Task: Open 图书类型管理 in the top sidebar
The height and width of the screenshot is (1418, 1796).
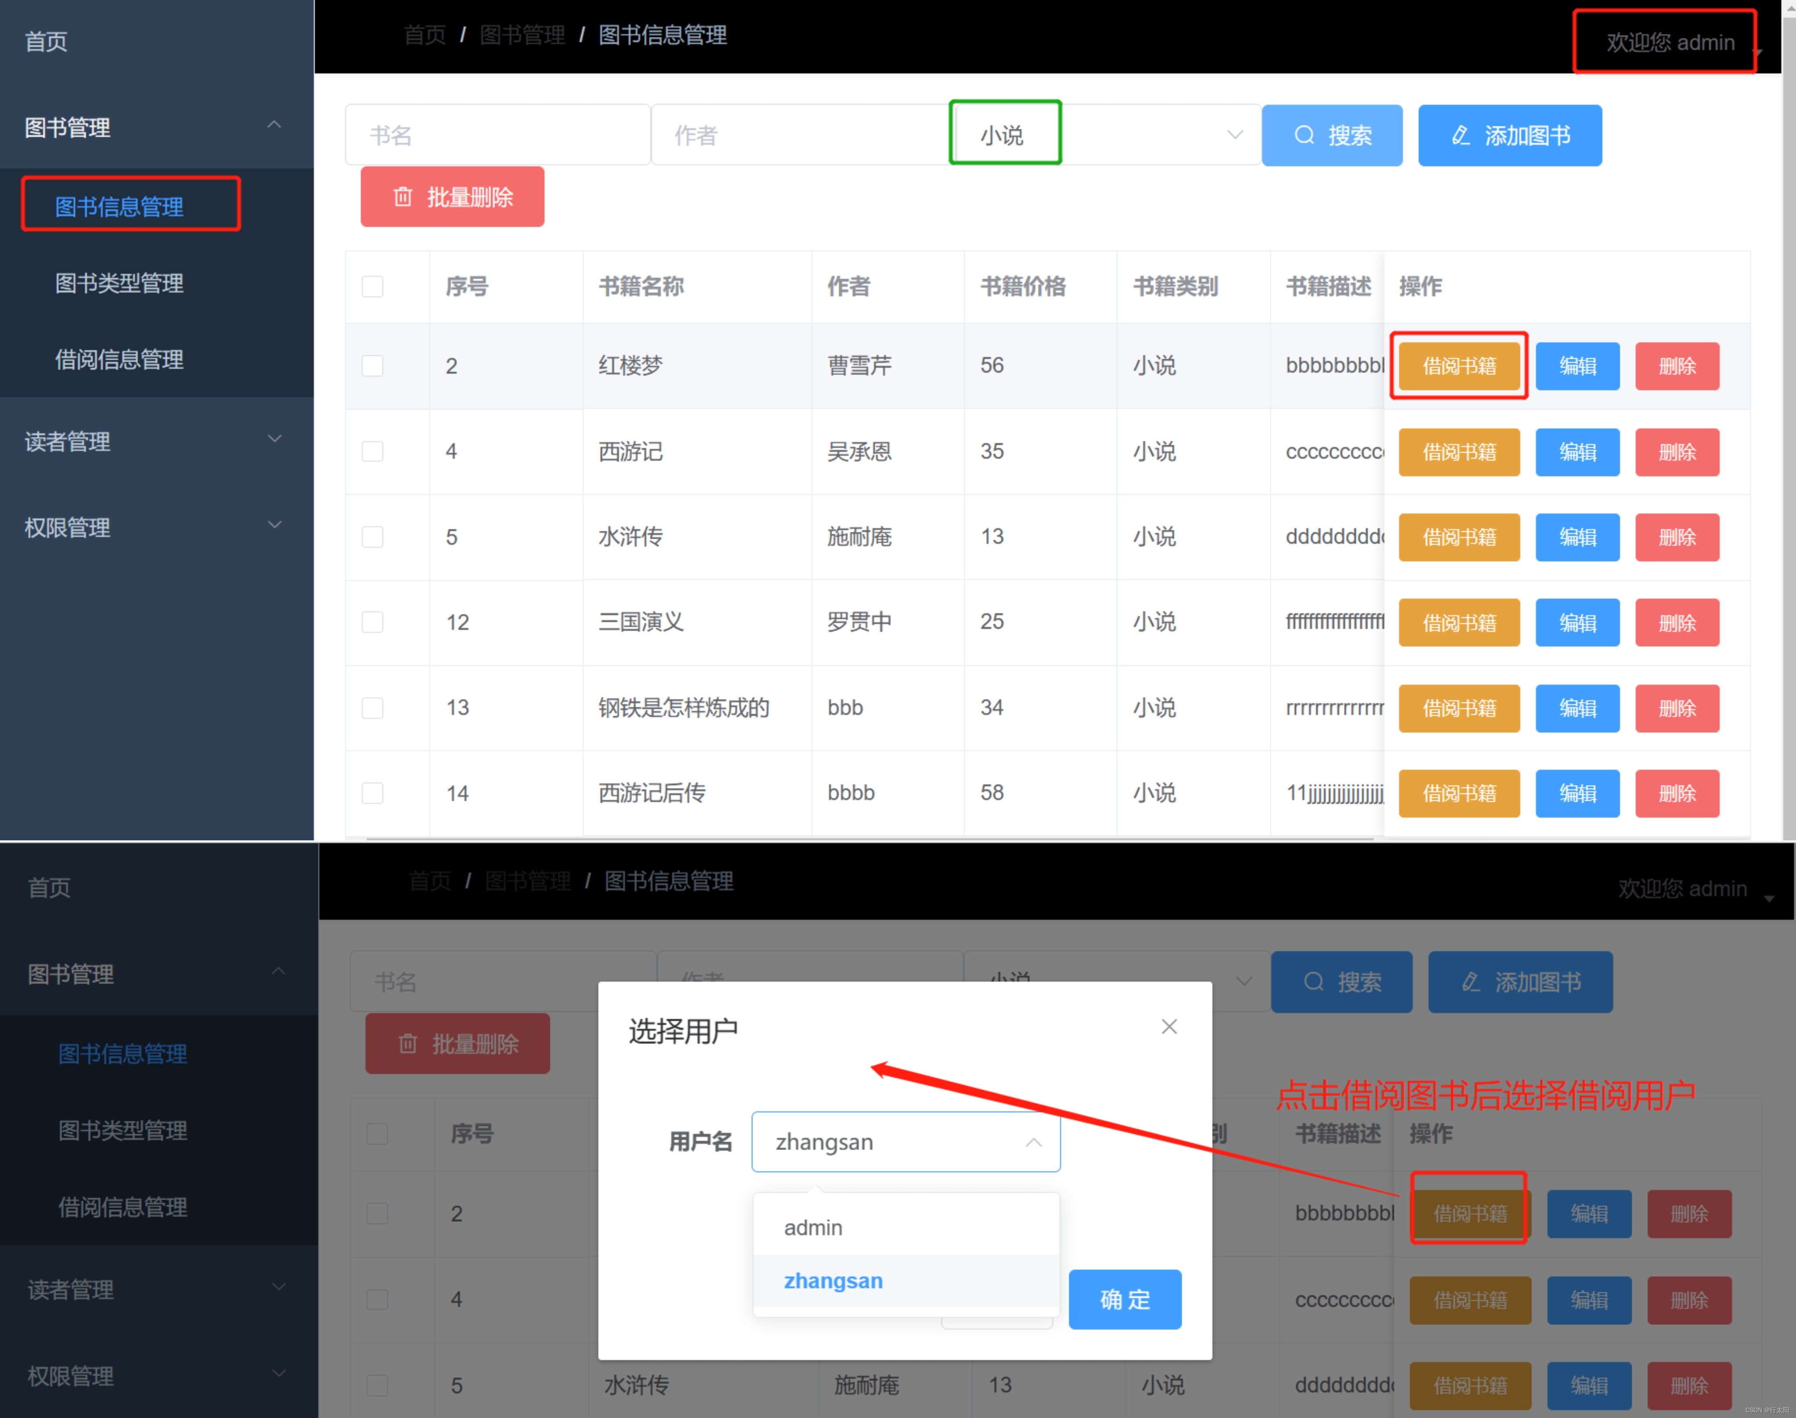Action: [x=119, y=283]
